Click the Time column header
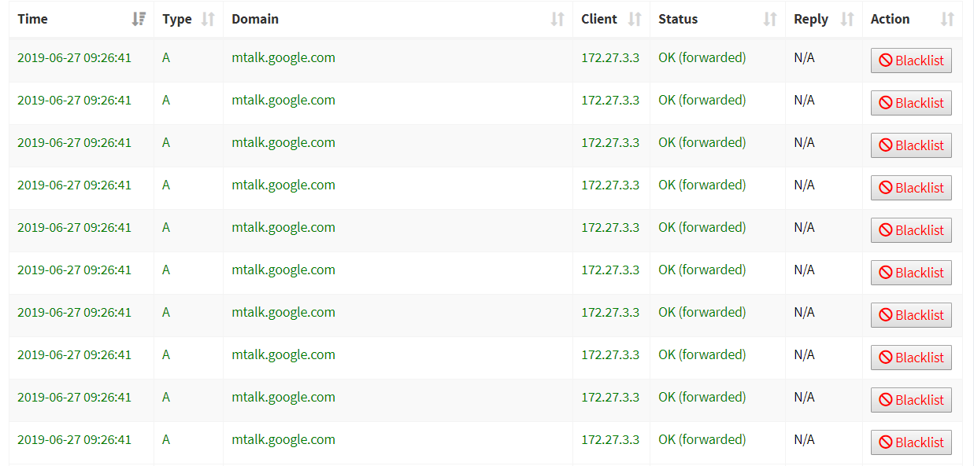 pyautogui.click(x=33, y=19)
